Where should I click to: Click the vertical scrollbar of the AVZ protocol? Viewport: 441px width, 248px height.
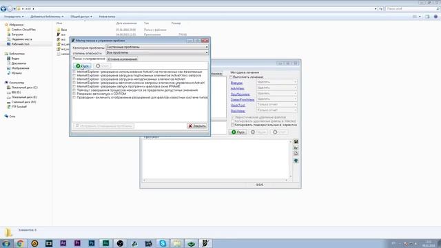(291, 159)
